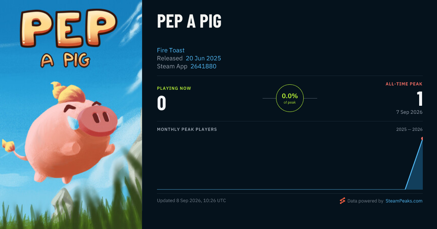Open Steam App ID 2641880 link
The width and height of the screenshot is (437, 229).
coord(203,66)
